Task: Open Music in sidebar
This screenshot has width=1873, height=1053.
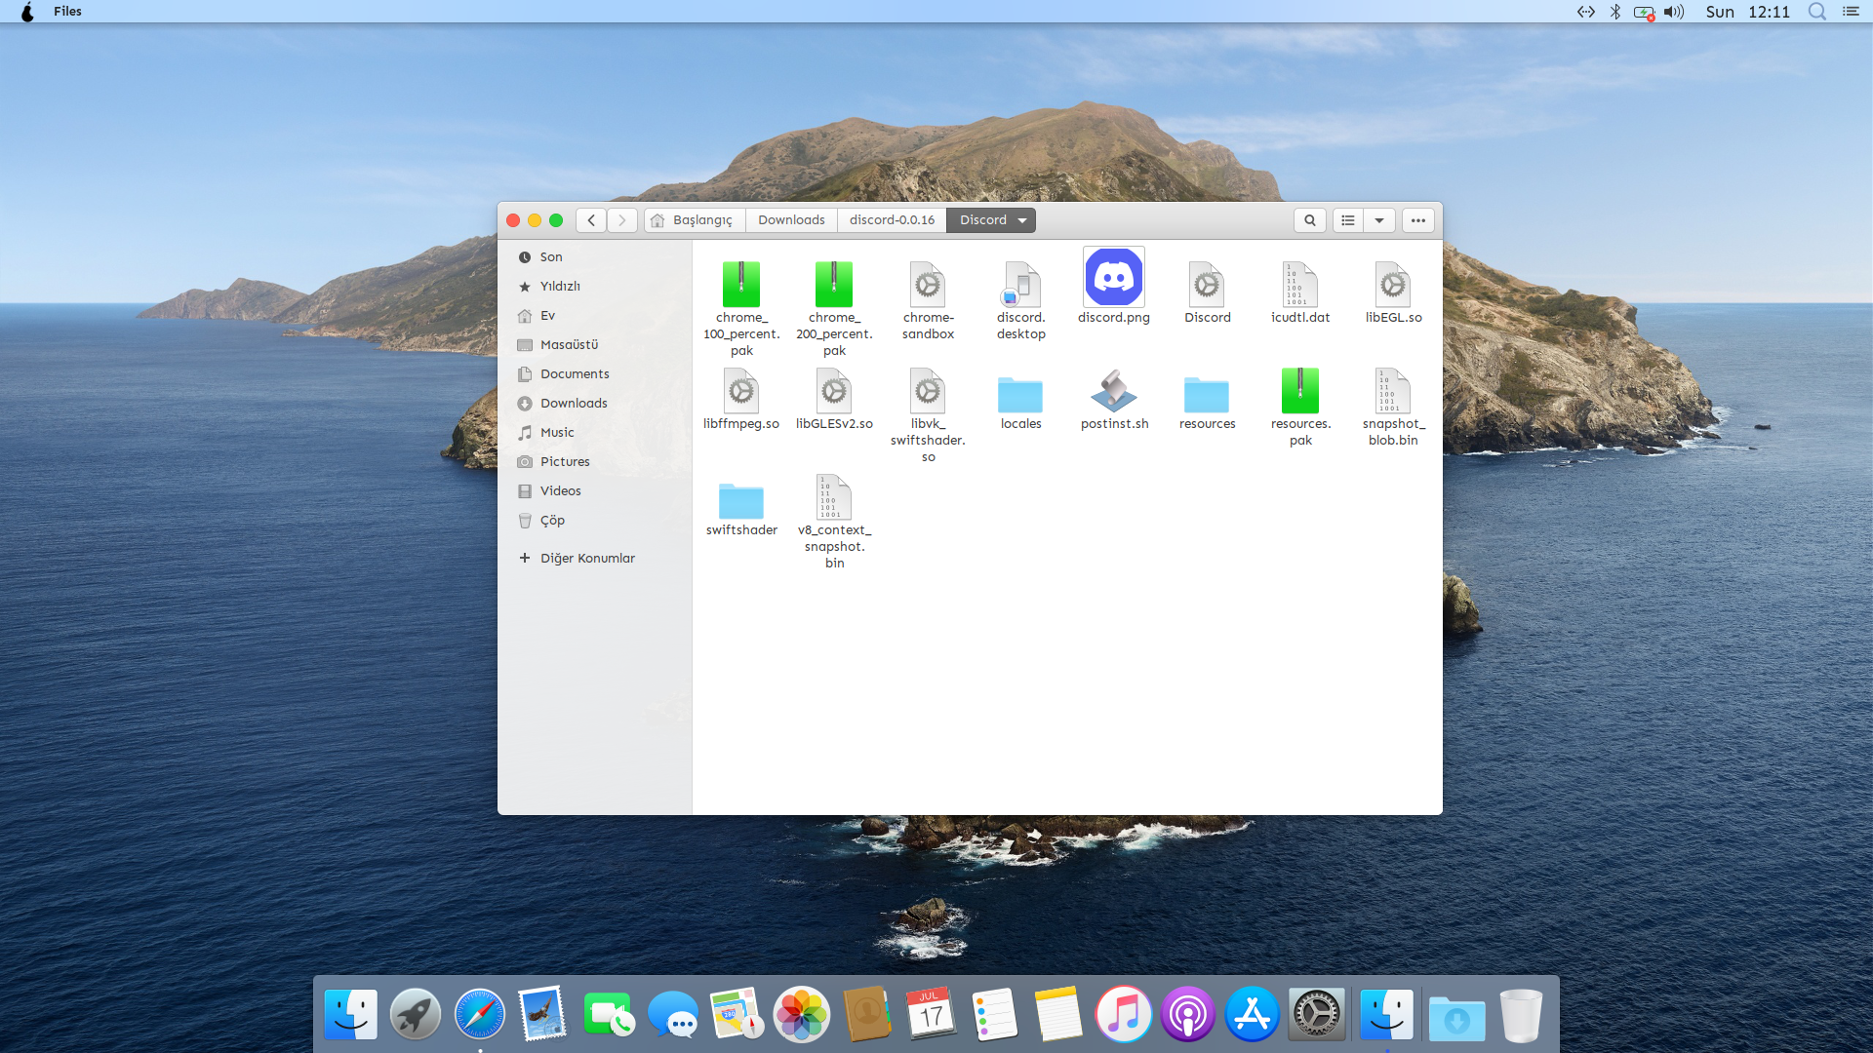Action: [x=595, y=433]
